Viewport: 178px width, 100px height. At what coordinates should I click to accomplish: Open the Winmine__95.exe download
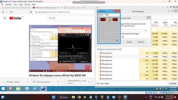pos(43,82)
